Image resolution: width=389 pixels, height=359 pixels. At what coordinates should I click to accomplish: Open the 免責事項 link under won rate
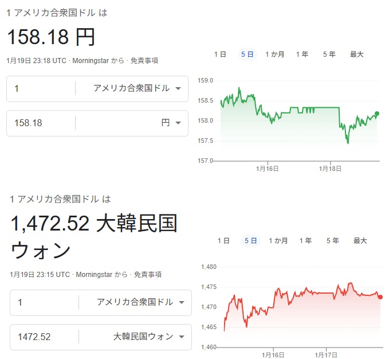pyautogui.click(x=147, y=275)
